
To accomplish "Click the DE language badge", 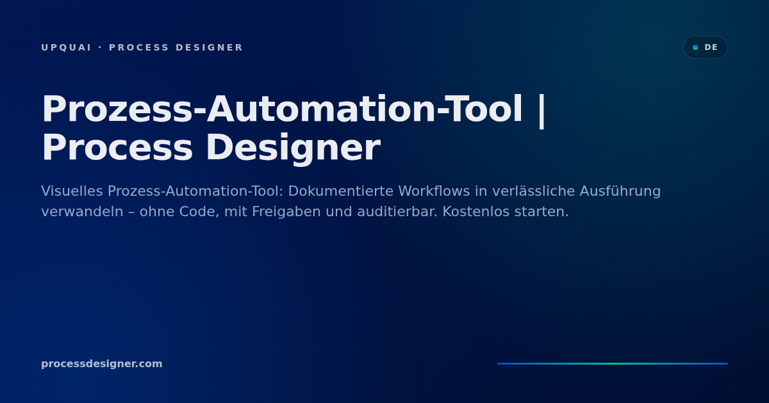I will 705,47.
